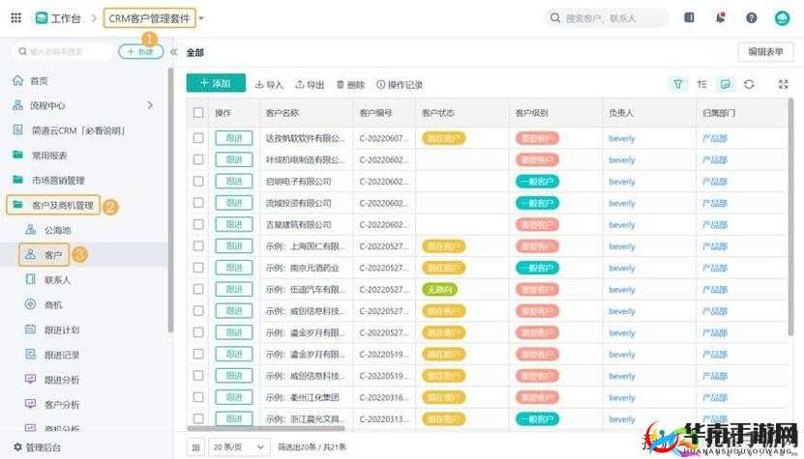Click 导入 in the toolbar

pyautogui.click(x=269, y=84)
